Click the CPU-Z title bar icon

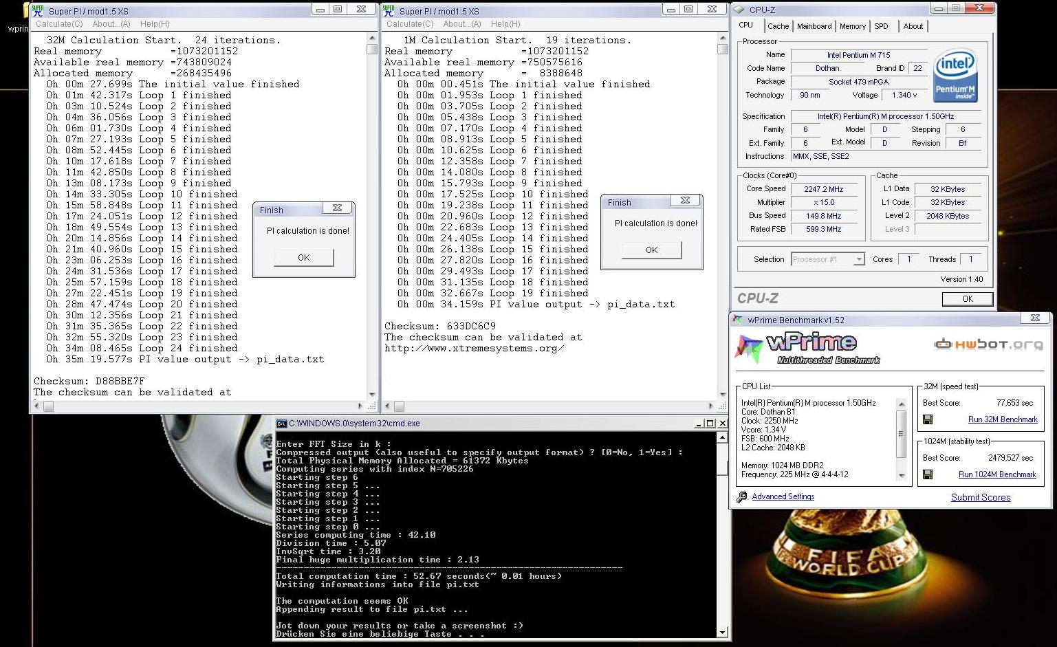point(739,10)
